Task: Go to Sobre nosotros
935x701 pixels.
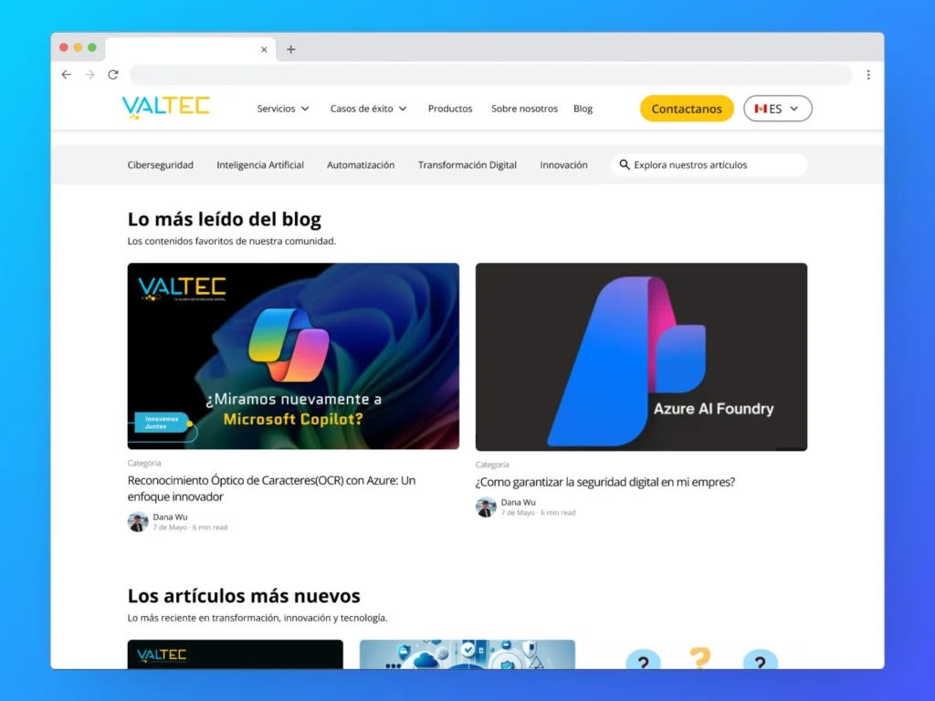Action: pos(525,109)
